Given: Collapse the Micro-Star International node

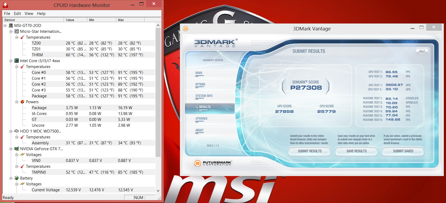Looking at the screenshot, I should click(x=11, y=31).
